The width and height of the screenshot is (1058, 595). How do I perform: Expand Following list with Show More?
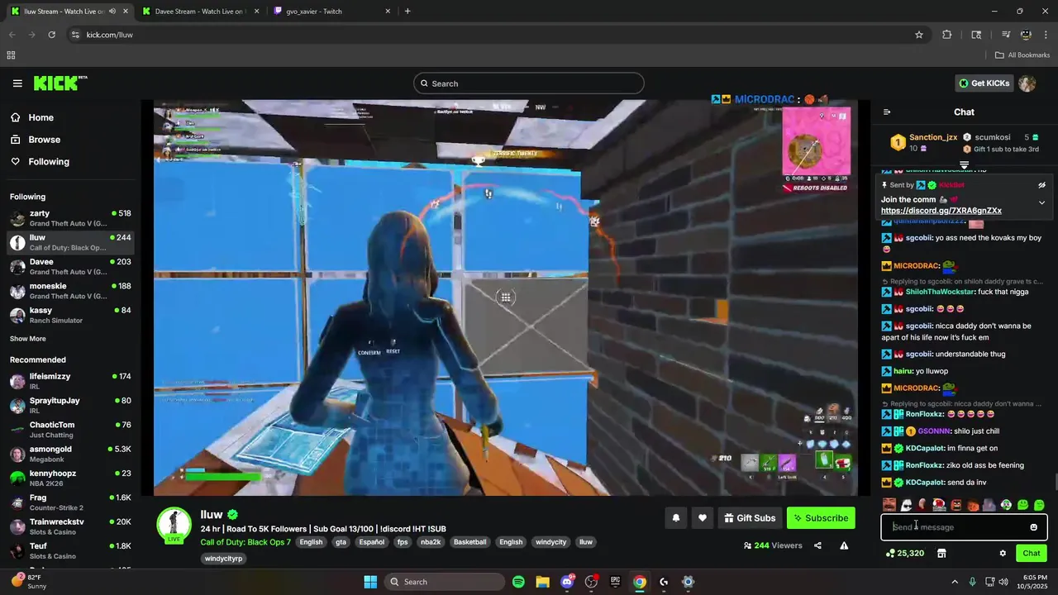click(x=28, y=339)
